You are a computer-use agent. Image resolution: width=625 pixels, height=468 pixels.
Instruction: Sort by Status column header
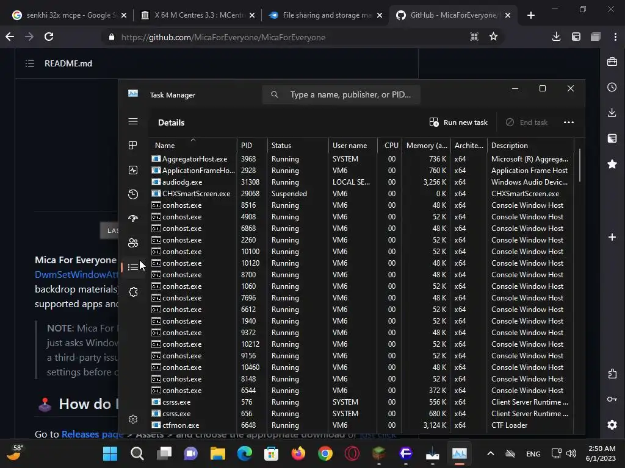coord(298,145)
